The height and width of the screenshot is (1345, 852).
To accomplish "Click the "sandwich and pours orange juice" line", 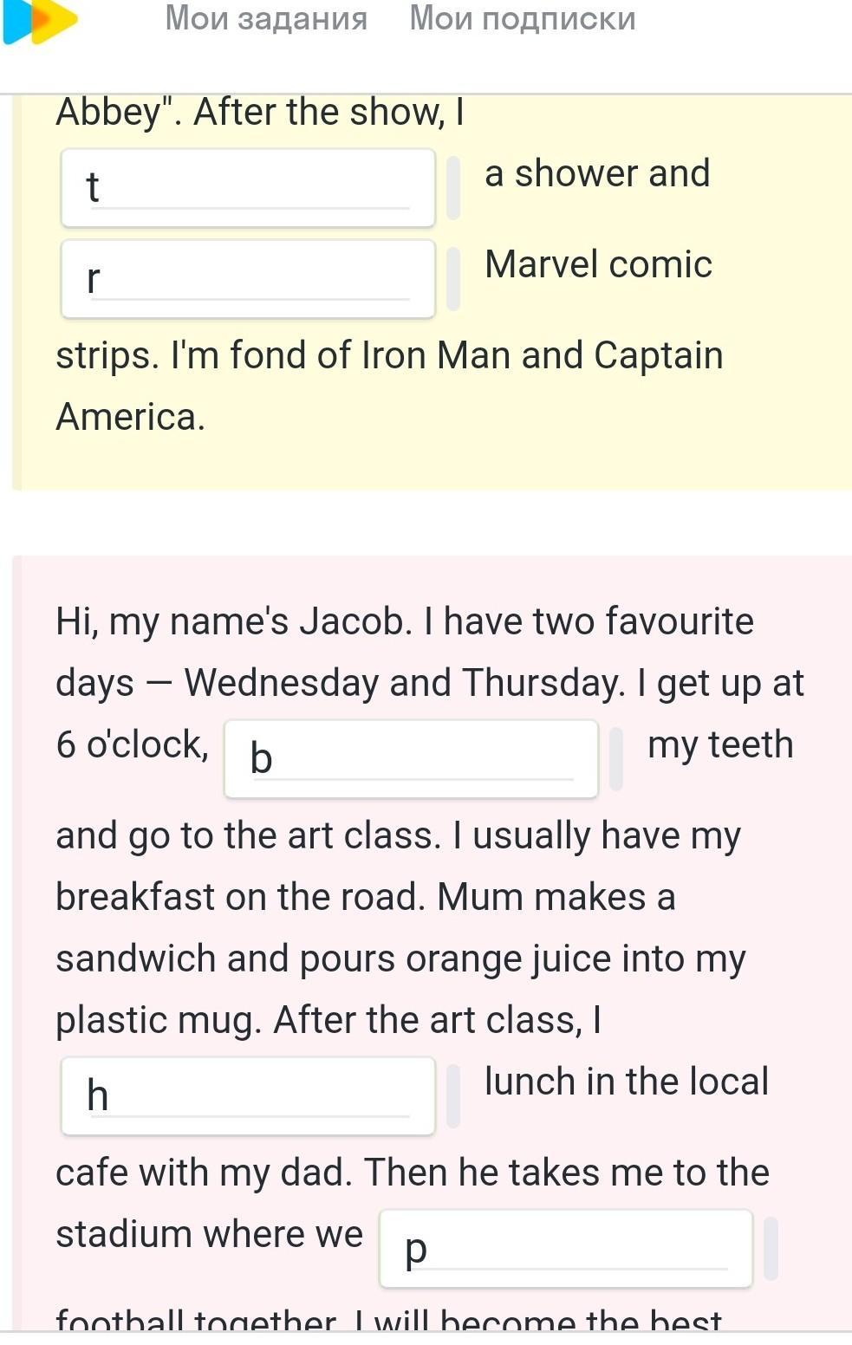I will point(400,958).
